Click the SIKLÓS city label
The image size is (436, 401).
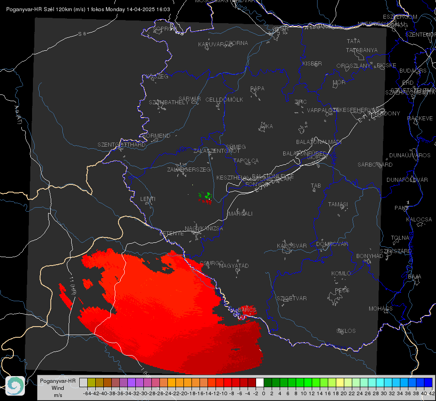pos(346,331)
